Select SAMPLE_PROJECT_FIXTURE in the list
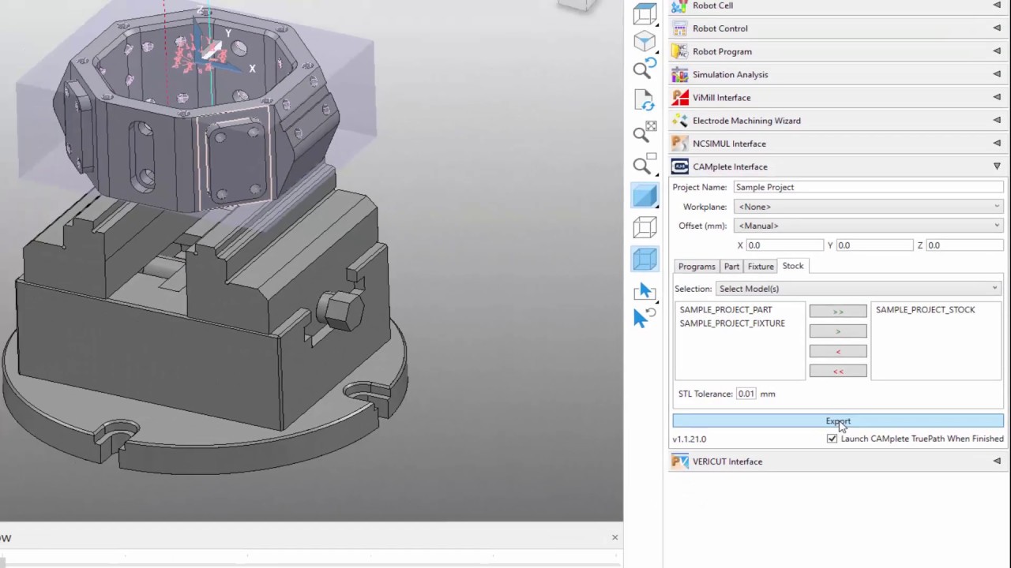1011x568 pixels. [x=732, y=323]
